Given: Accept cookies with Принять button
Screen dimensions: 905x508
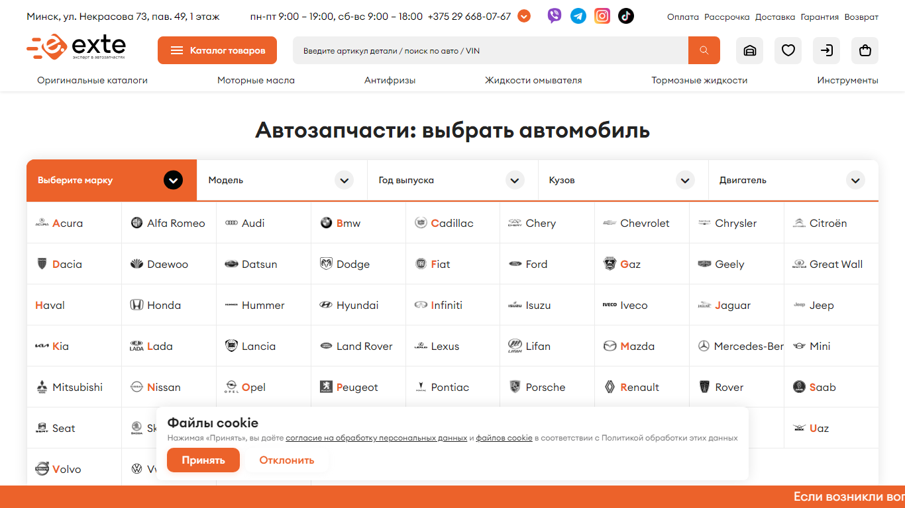Looking at the screenshot, I should click(203, 460).
